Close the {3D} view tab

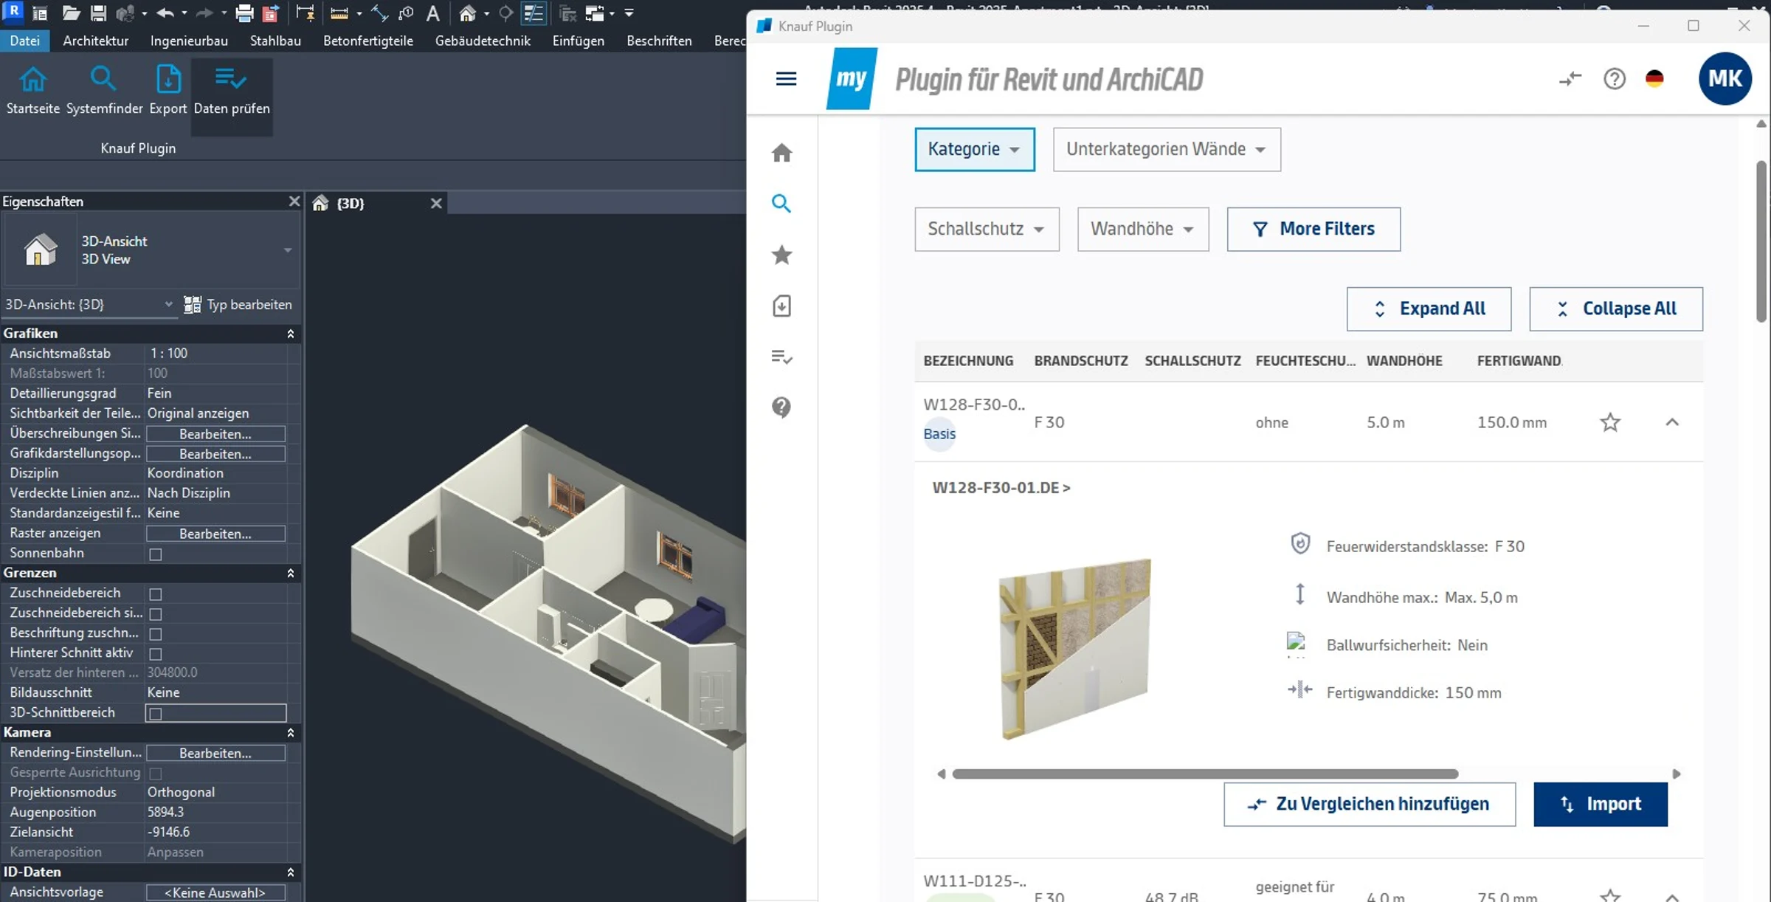pos(436,203)
